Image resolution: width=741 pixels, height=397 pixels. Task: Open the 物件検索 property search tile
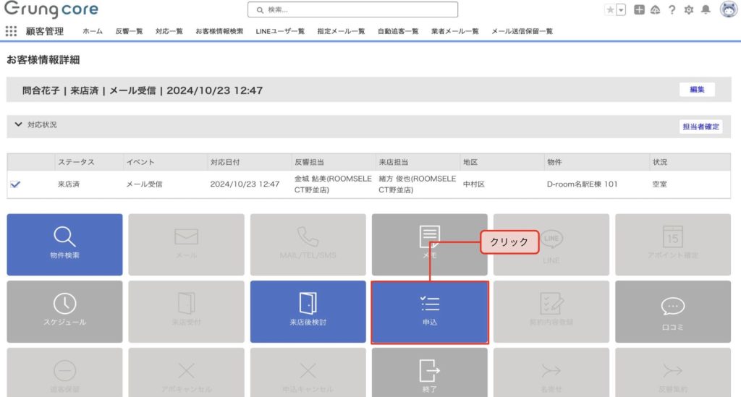click(x=64, y=244)
